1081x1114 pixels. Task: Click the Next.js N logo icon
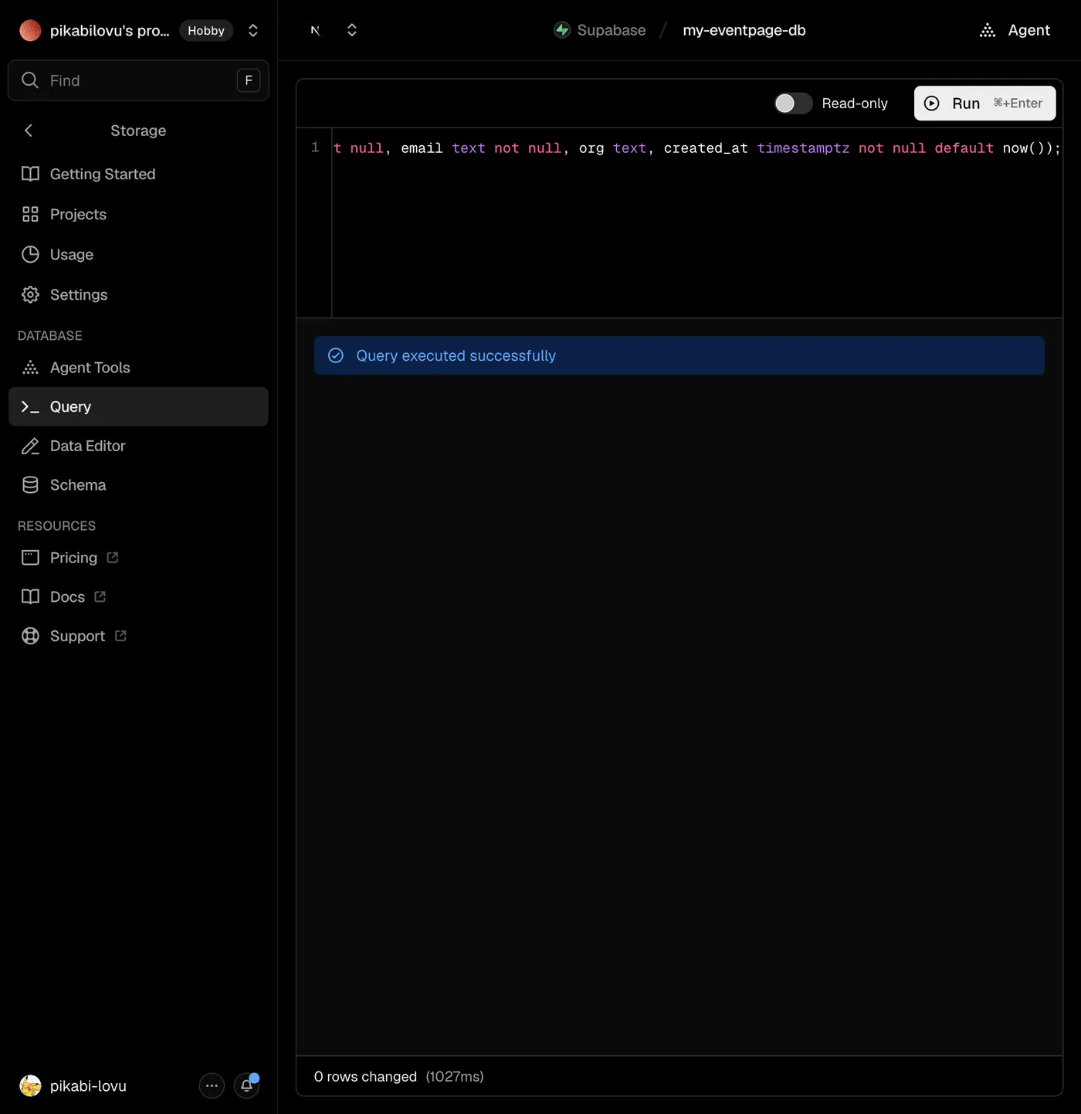pos(315,30)
